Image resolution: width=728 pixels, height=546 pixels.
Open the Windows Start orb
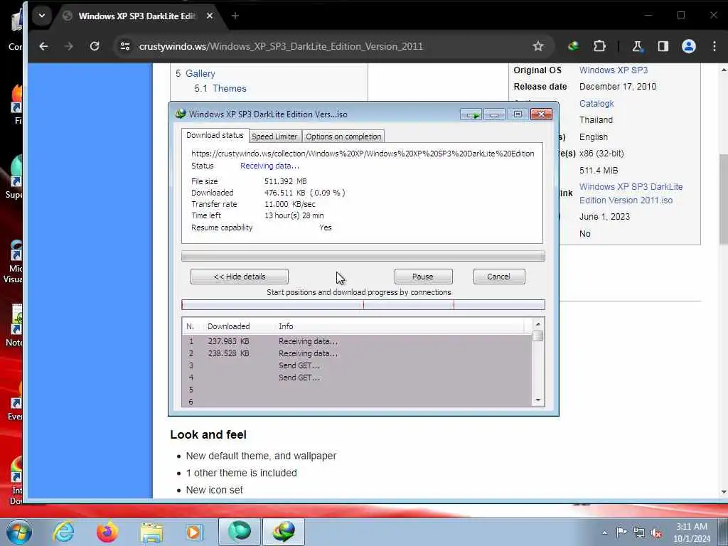(19, 532)
